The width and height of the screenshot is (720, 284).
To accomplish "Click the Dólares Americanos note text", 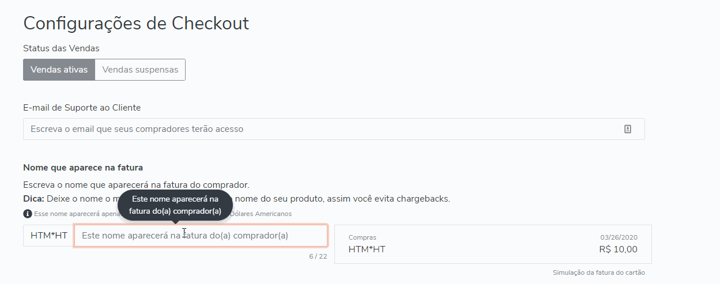I will pyautogui.click(x=261, y=214).
